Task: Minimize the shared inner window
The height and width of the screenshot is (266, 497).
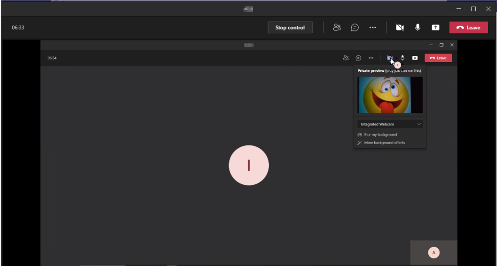Action: (431, 45)
